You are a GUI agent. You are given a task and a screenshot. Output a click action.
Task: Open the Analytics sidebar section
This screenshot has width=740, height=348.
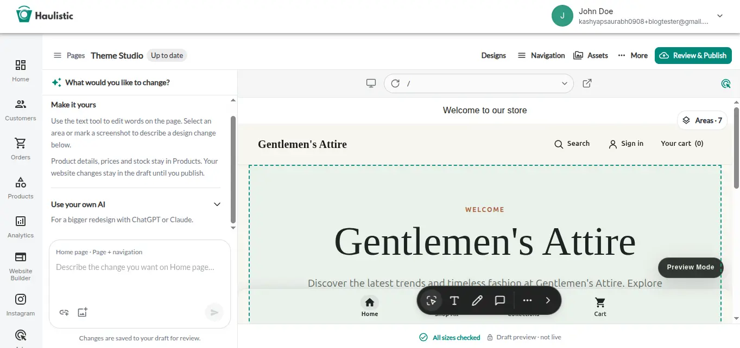click(x=21, y=227)
